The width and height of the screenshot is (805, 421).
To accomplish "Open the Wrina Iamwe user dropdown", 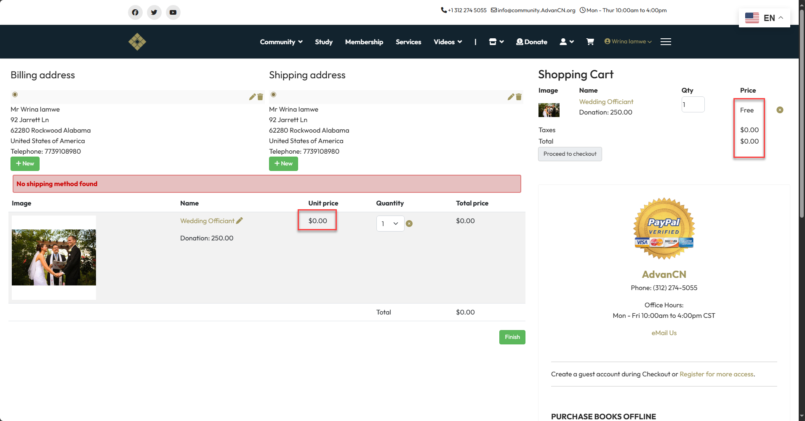I will click(x=628, y=42).
